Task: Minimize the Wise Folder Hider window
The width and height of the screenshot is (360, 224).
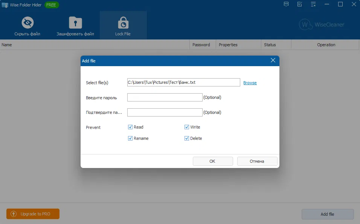Action: pyautogui.click(x=327, y=5)
